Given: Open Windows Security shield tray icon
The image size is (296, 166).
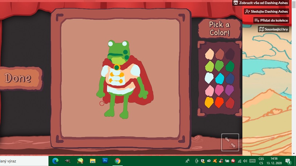Looking at the screenshot, I should (x=203, y=161).
